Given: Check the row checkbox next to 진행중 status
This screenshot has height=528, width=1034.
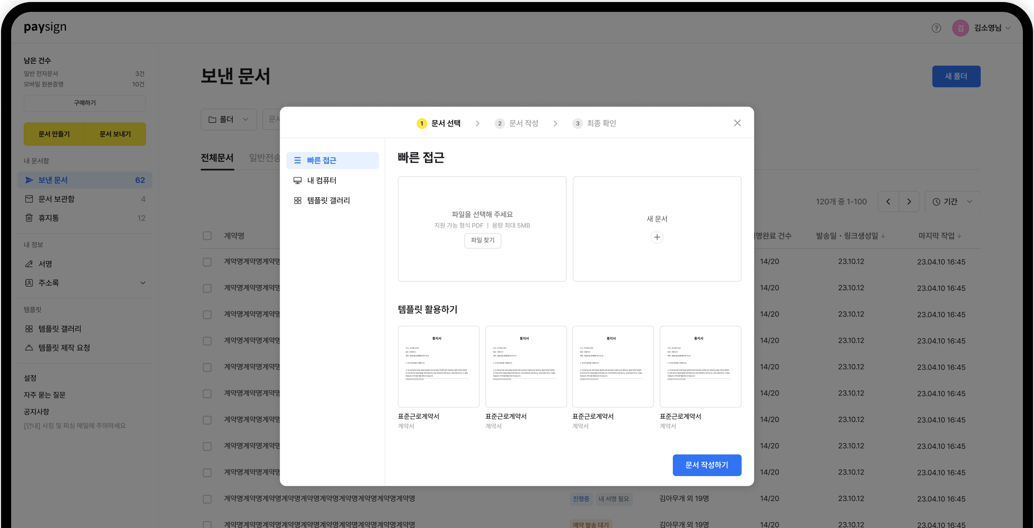Looking at the screenshot, I should [x=207, y=499].
